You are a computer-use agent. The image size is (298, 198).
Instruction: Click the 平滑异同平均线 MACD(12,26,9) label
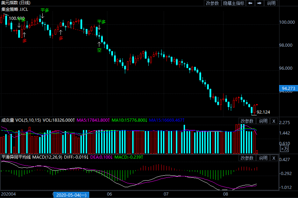(x=31, y=157)
